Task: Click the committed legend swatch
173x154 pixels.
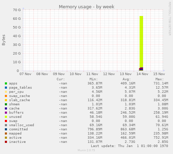Action: click(6, 129)
